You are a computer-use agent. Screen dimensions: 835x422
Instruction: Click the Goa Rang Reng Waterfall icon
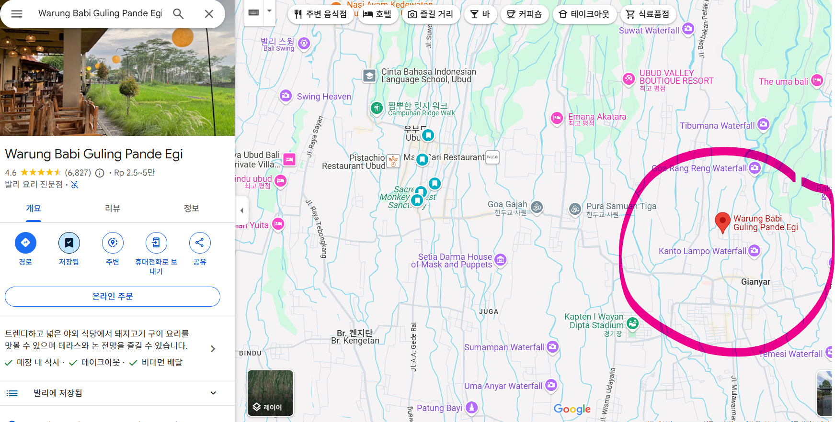tap(755, 168)
